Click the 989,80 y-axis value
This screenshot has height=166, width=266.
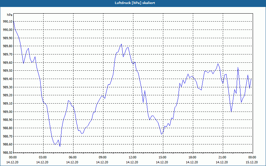(8, 46)
